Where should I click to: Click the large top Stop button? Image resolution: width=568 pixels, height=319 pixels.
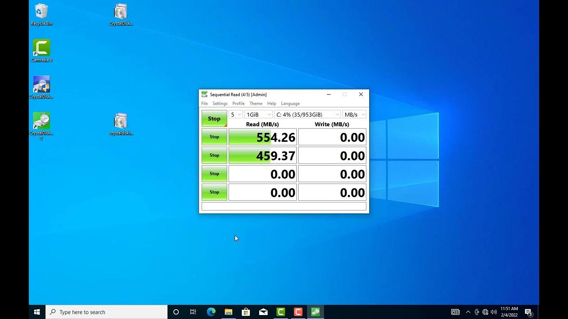214,118
